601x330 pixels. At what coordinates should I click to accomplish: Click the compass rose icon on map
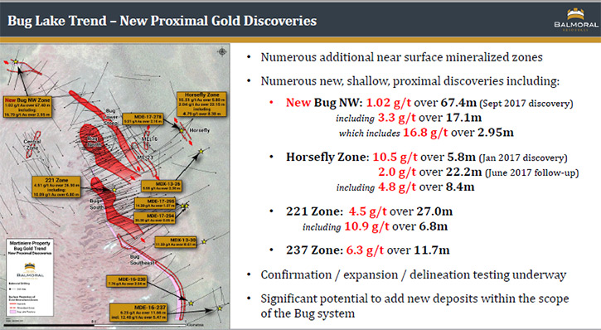click(222, 51)
